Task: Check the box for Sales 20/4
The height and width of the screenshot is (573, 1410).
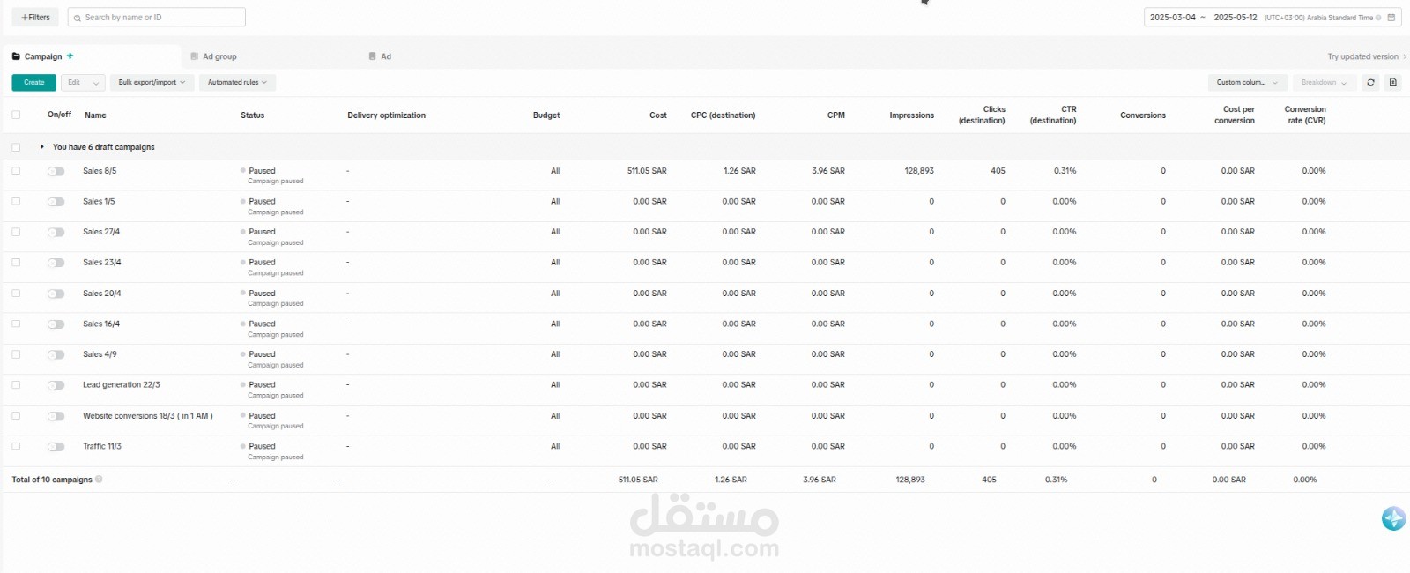Action: click(x=16, y=293)
